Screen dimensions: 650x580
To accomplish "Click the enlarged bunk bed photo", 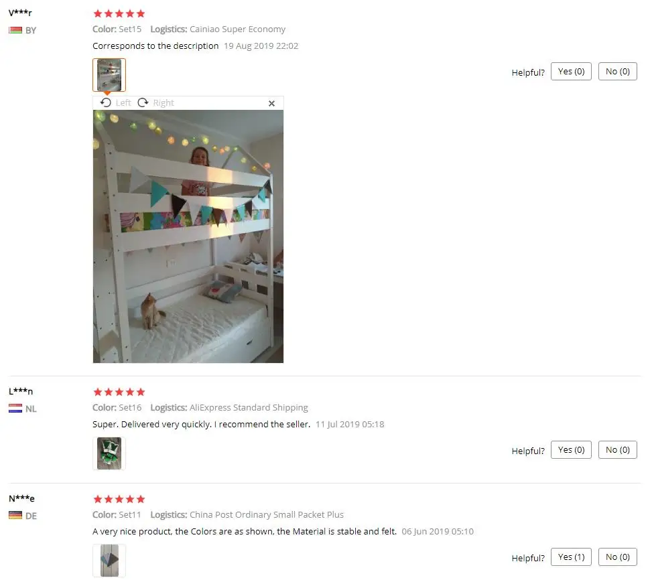I will pyautogui.click(x=188, y=236).
